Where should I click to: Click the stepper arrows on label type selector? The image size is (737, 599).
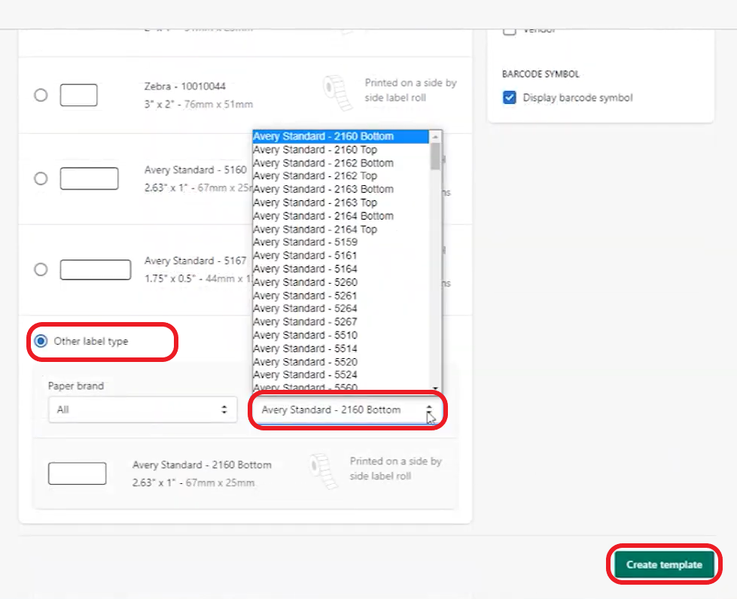(429, 410)
